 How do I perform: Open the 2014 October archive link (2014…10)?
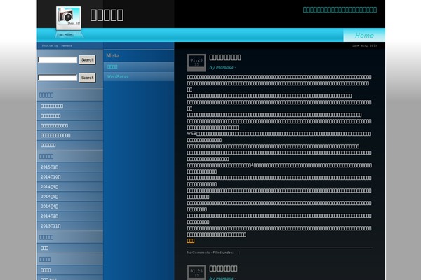point(51,177)
